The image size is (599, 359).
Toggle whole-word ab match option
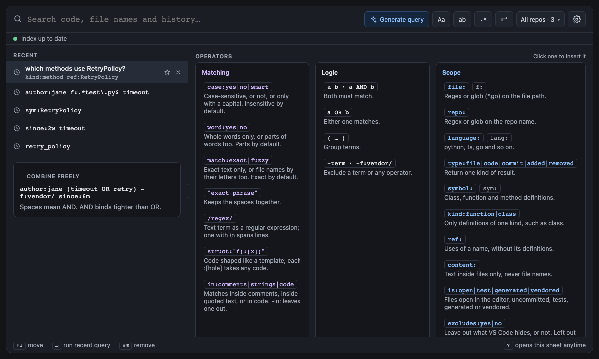[462, 19]
